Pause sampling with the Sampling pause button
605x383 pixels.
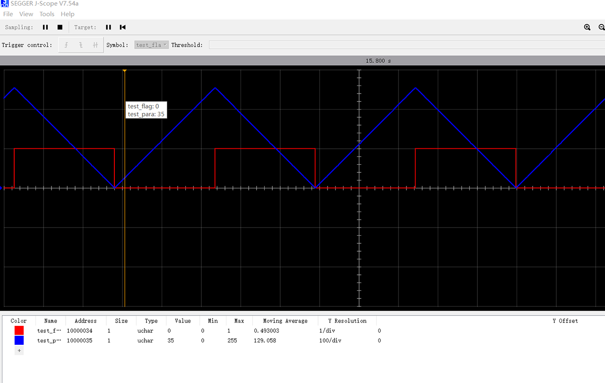pyautogui.click(x=45, y=27)
